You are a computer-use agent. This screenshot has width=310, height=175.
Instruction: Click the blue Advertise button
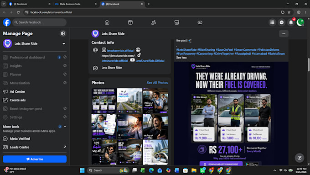pos(35,159)
